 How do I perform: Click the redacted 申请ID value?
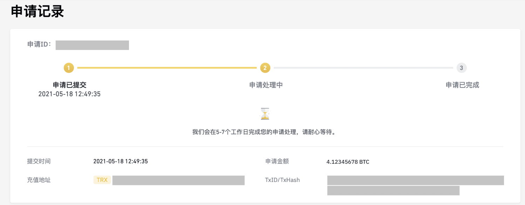[92, 45]
